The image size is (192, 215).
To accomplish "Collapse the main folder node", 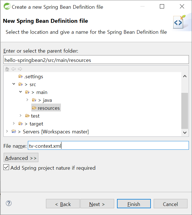I will [21, 92].
